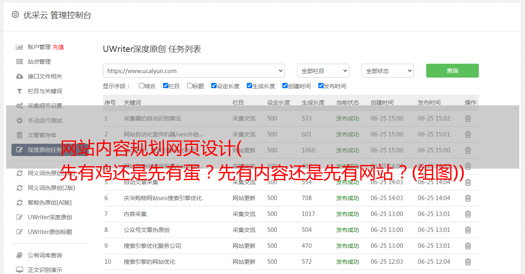Open the 全部状态 filter dropdown
This screenshot has height=274, width=525.
pos(387,71)
